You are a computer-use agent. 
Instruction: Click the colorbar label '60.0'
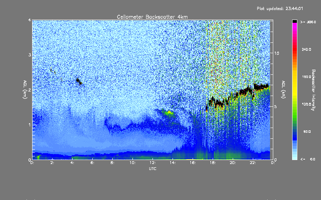tap(307, 132)
